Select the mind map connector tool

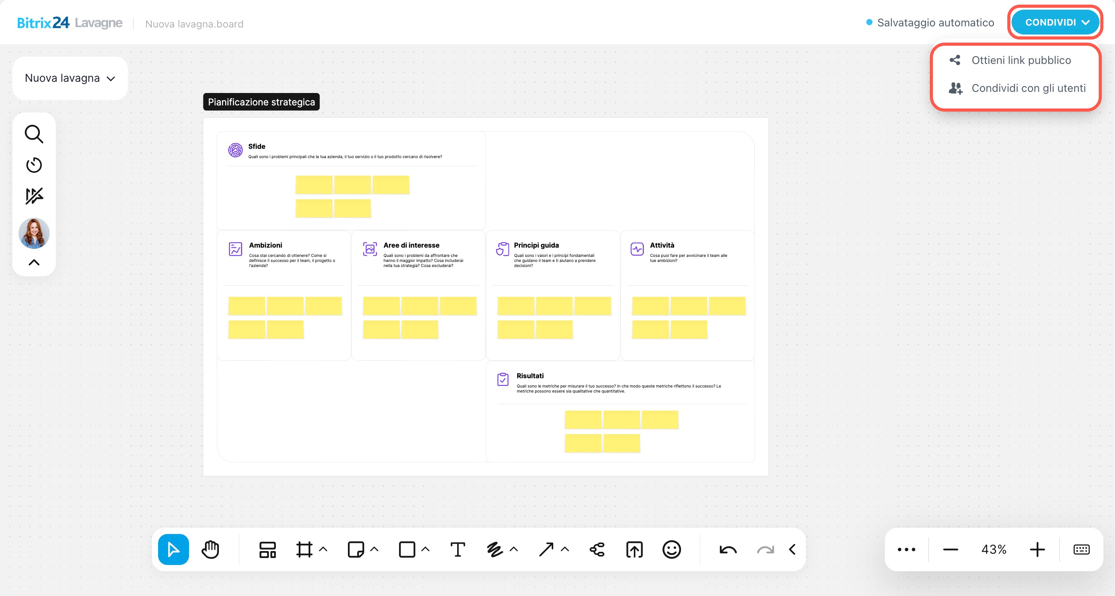pyautogui.click(x=597, y=549)
